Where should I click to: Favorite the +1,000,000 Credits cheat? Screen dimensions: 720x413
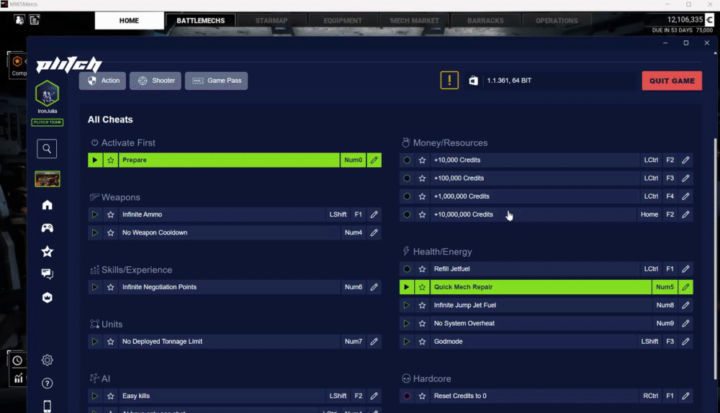point(422,196)
